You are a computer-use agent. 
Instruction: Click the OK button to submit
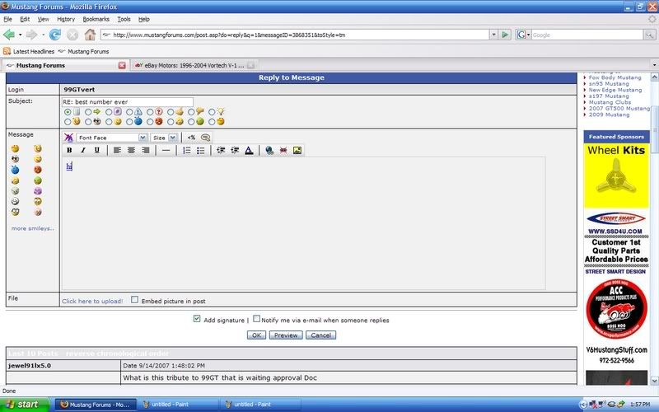click(x=256, y=335)
